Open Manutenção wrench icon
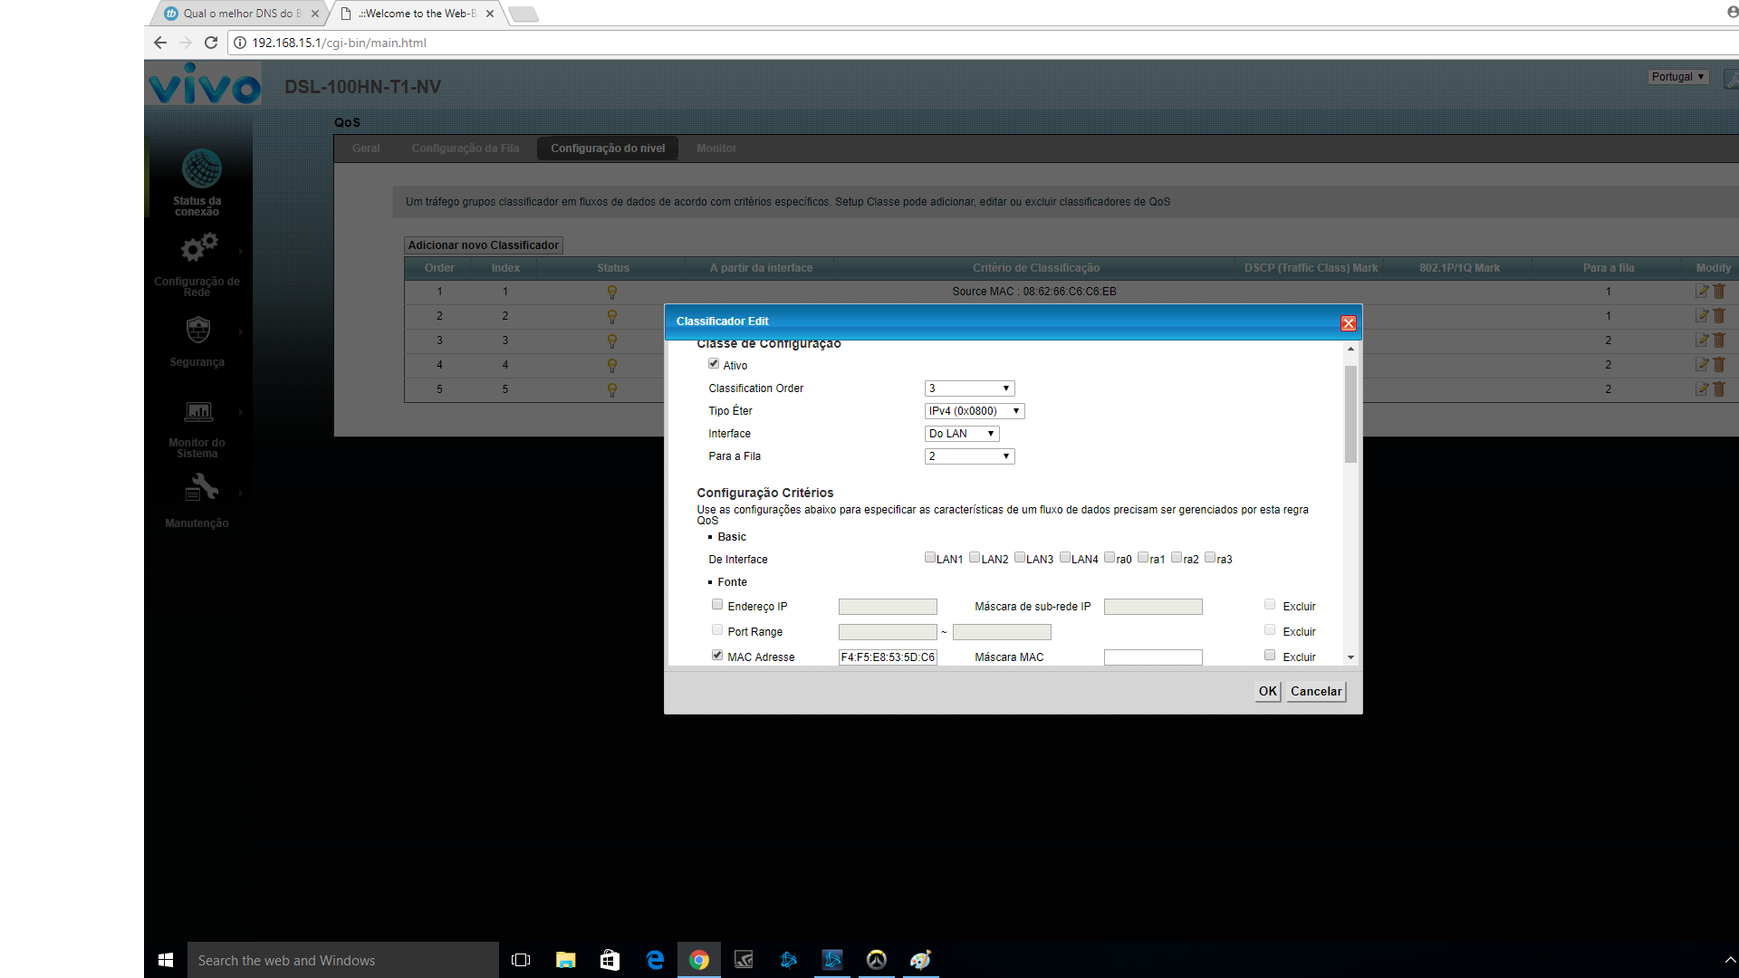The width and height of the screenshot is (1739, 978). tap(201, 489)
